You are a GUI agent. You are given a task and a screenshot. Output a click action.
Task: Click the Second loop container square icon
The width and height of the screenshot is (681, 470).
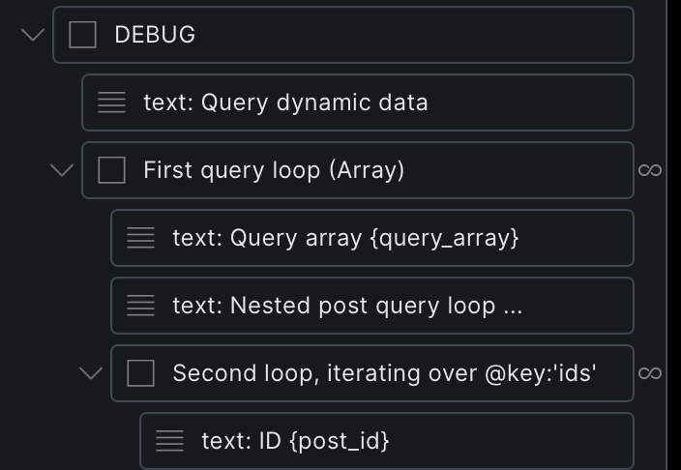tap(141, 373)
